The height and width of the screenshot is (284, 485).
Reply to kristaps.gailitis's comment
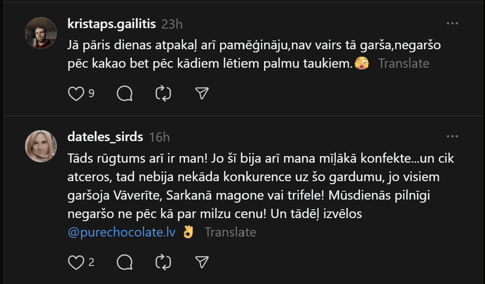click(125, 93)
